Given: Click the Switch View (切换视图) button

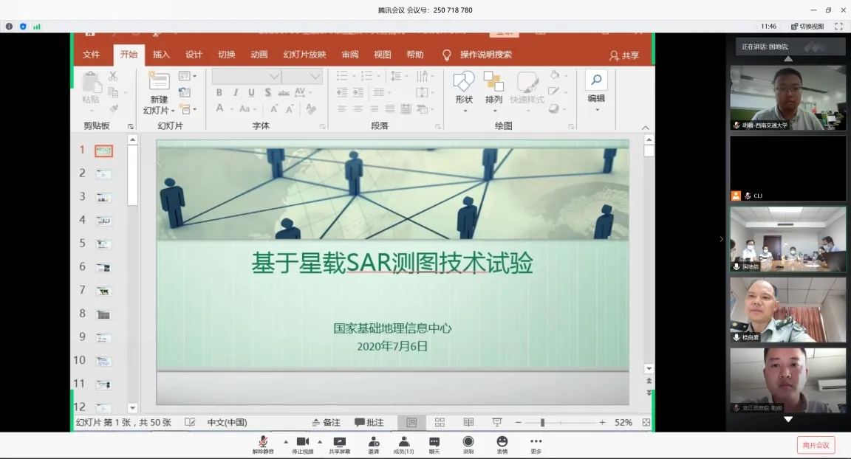Looking at the screenshot, I should (807, 26).
